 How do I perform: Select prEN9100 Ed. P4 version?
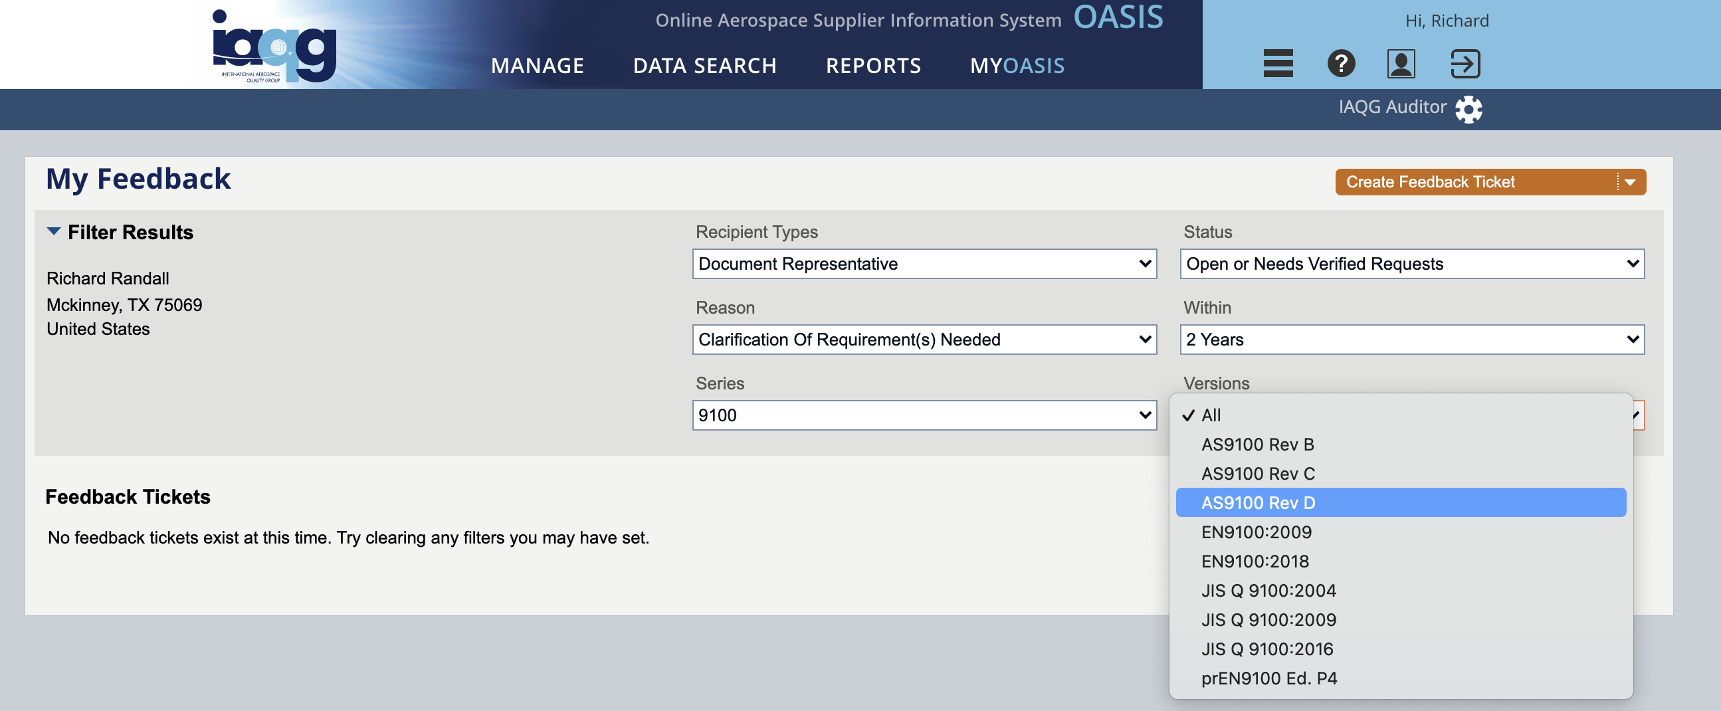1401,678
